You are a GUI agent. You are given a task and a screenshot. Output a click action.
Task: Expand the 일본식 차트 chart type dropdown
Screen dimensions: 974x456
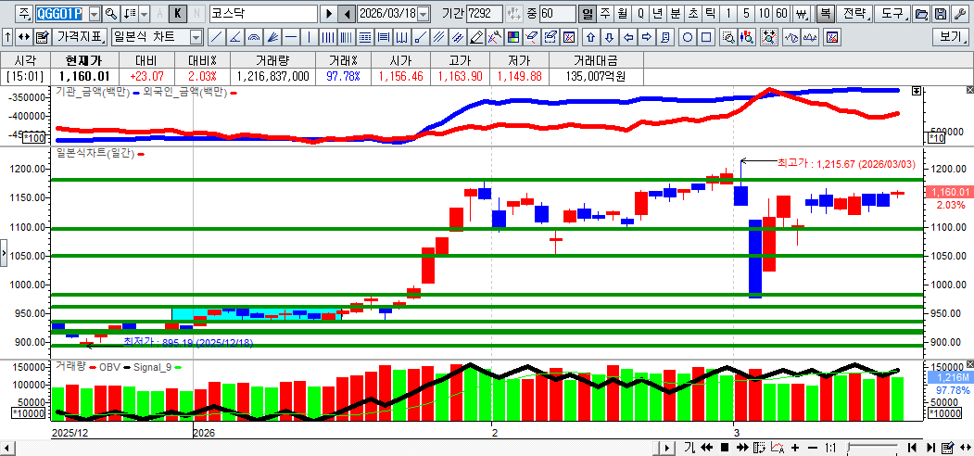tap(196, 37)
